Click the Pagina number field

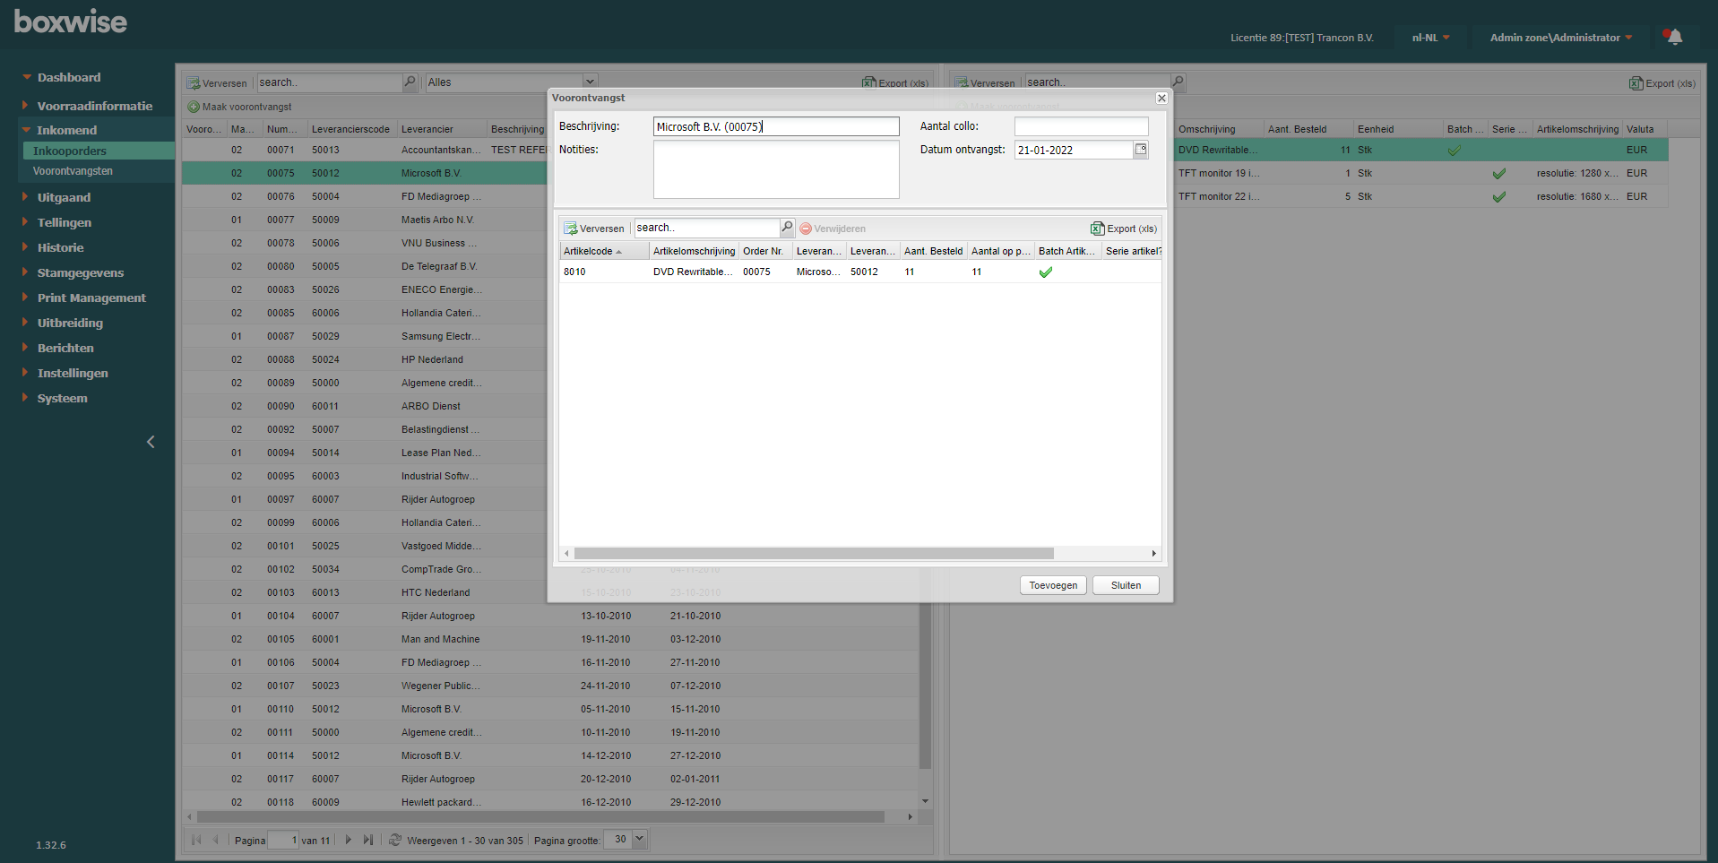[x=282, y=840]
